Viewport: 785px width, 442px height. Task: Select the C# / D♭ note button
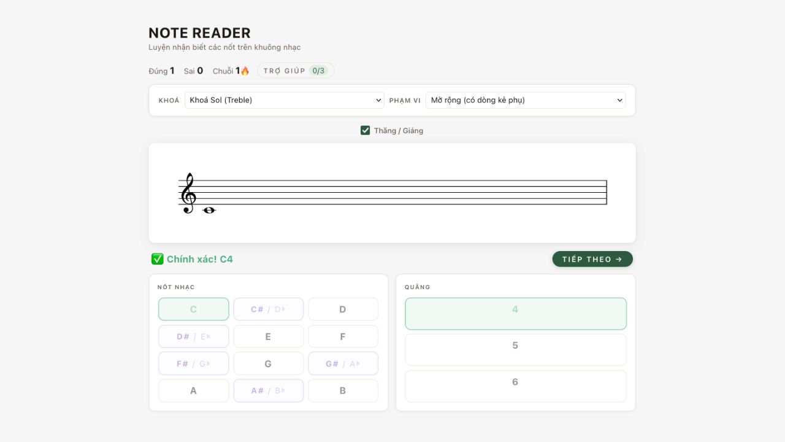coord(269,309)
